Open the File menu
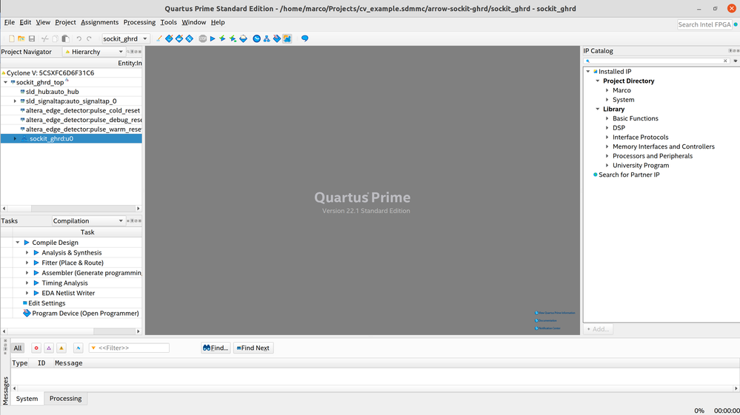The image size is (740, 415). (x=10, y=22)
